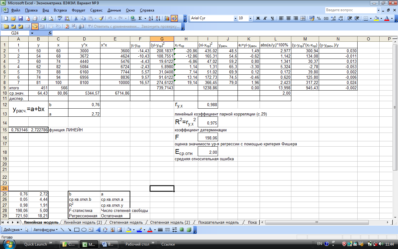Apply Currency format icon
This screenshot has height=249, width=398.
(x=312, y=18)
